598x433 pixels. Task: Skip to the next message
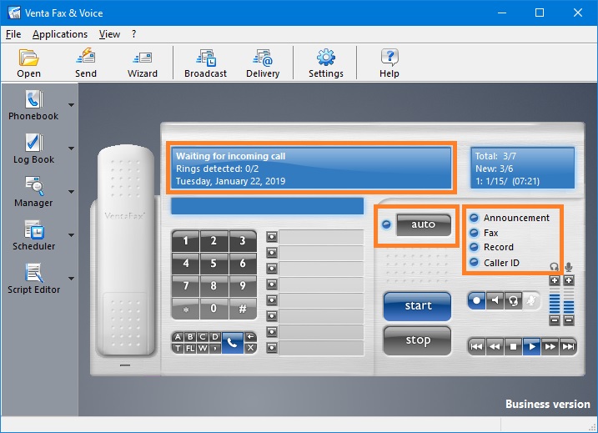pyautogui.click(x=568, y=346)
